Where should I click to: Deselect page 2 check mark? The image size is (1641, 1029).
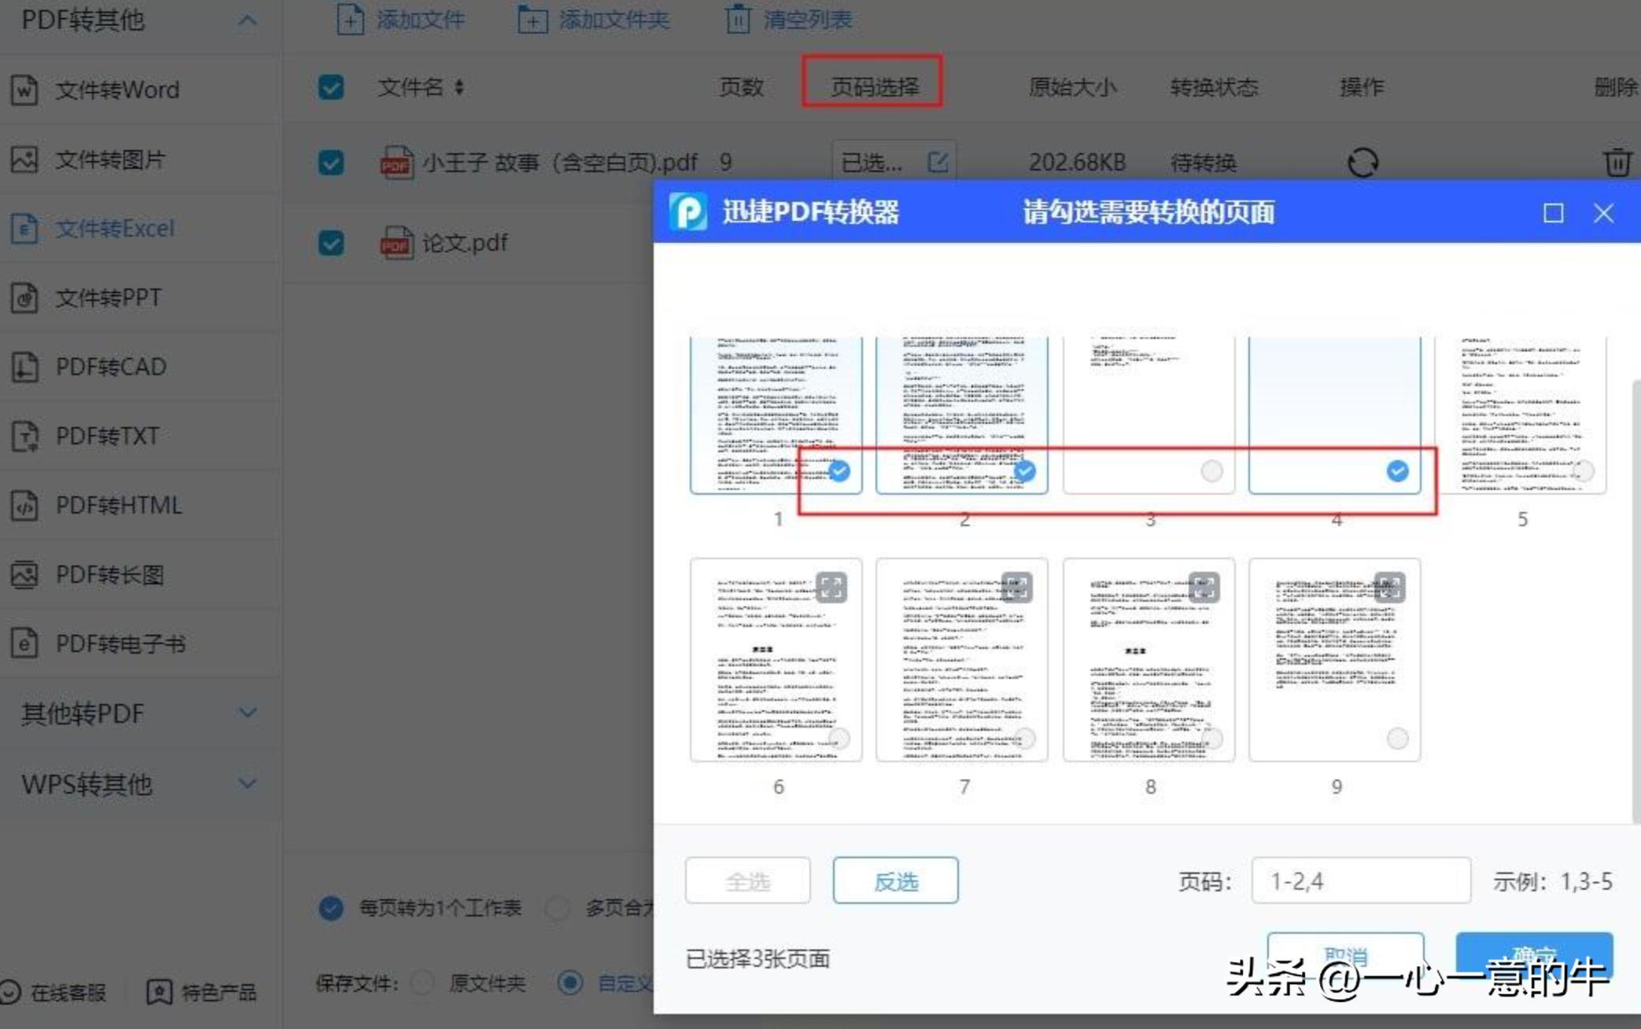pyautogui.click(x=1025, y=470)
